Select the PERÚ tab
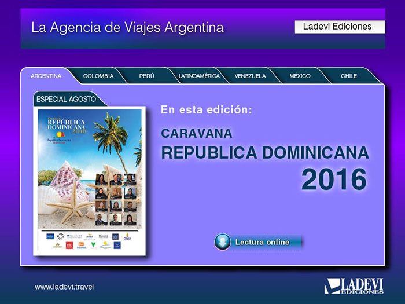The image size is (405, 304). pyautogui.click(x=147, y=76)
